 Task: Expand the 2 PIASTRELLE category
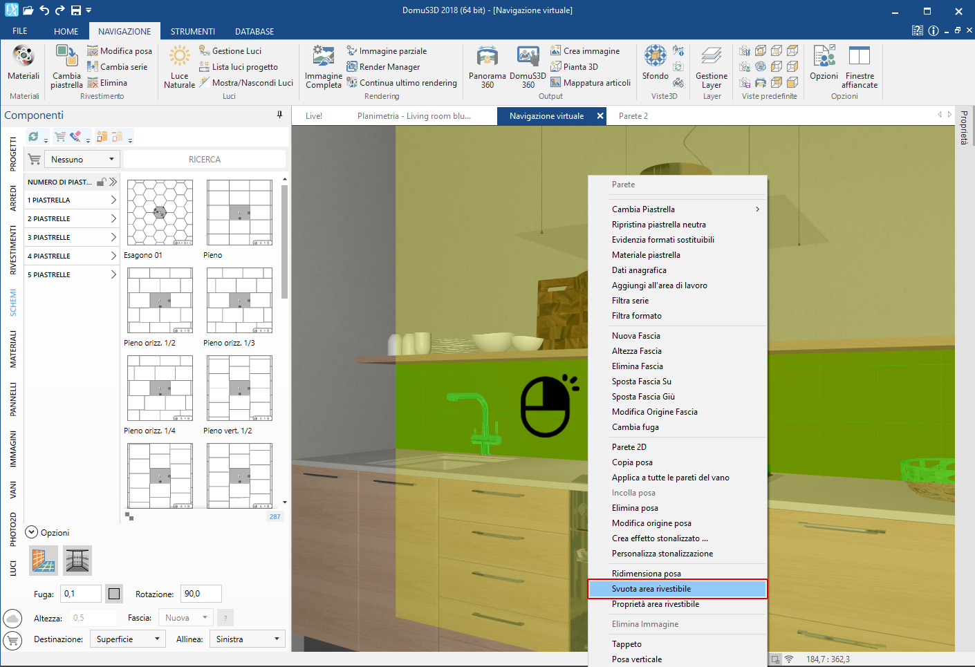tap(72, 218)
